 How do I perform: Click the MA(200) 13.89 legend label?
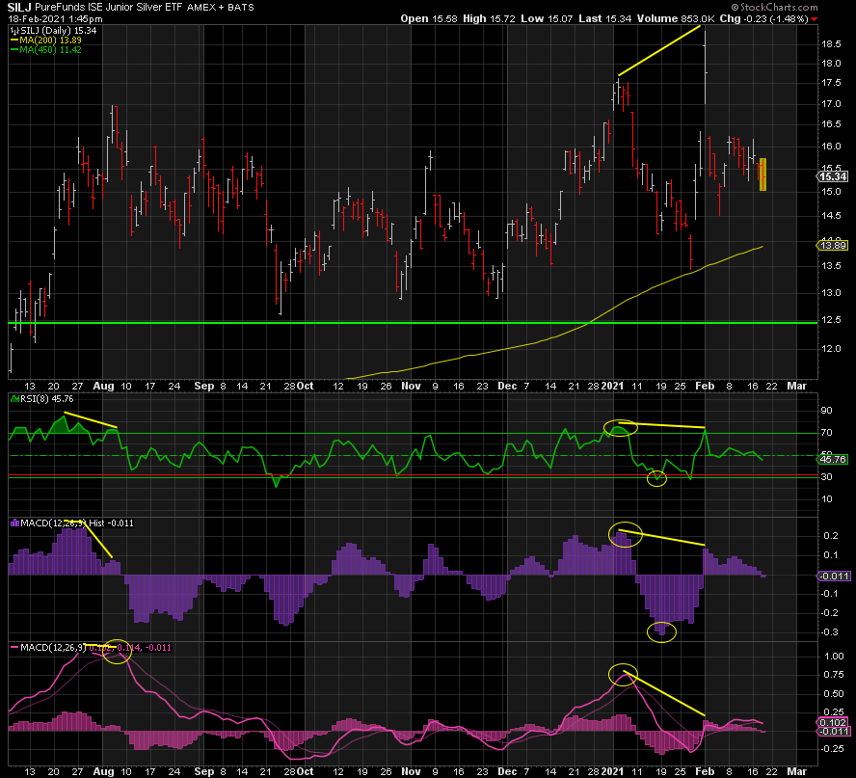click(51, 40)
